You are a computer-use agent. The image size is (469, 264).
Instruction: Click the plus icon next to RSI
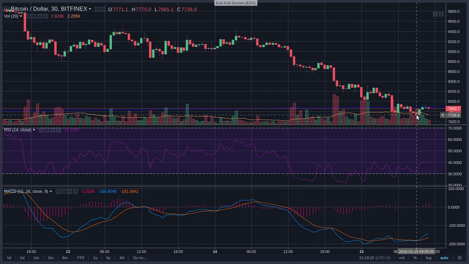53,130
